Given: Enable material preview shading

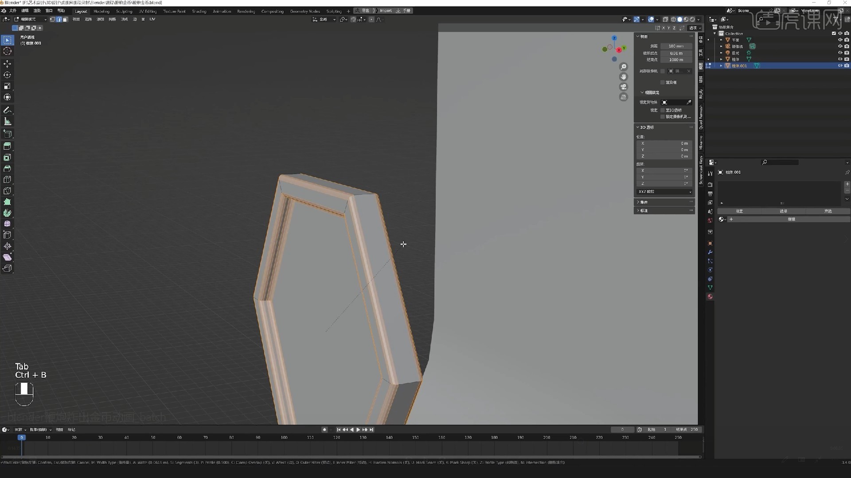Looking at the screenshot, I should [x=686, y=19].
